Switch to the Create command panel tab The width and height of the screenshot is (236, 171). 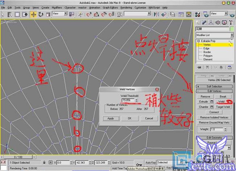pos(198,23)
